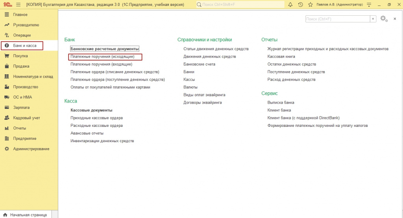Click the ОС и НМА truck icon
This screenshot has height=218, width=403.
(x=7, y=97)
